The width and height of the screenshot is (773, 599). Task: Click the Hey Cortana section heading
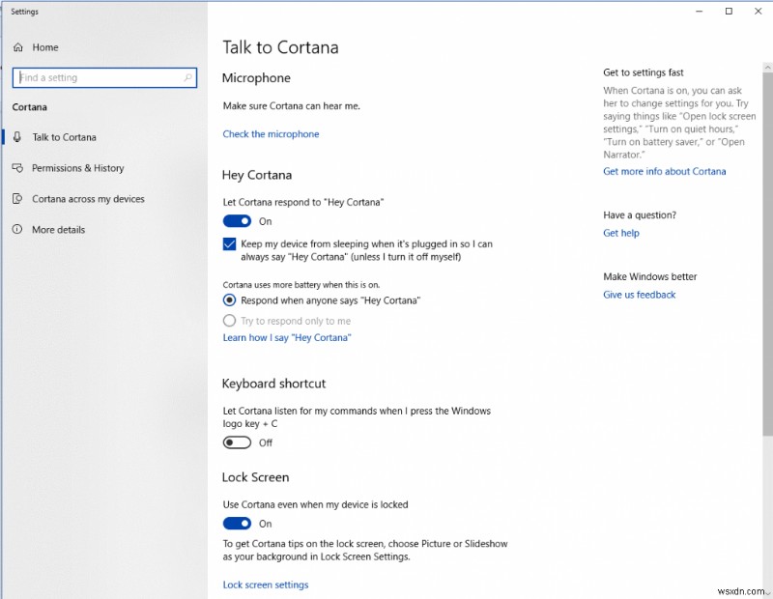click(257, 175)
